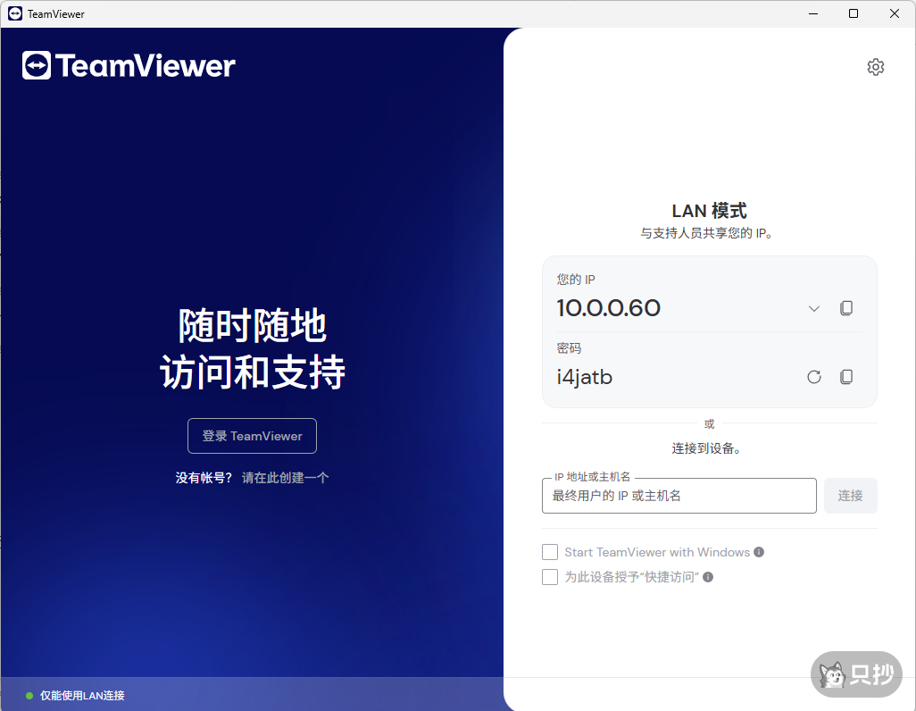Click the 仅能使用LAN连接 status text

click(82, 696)
